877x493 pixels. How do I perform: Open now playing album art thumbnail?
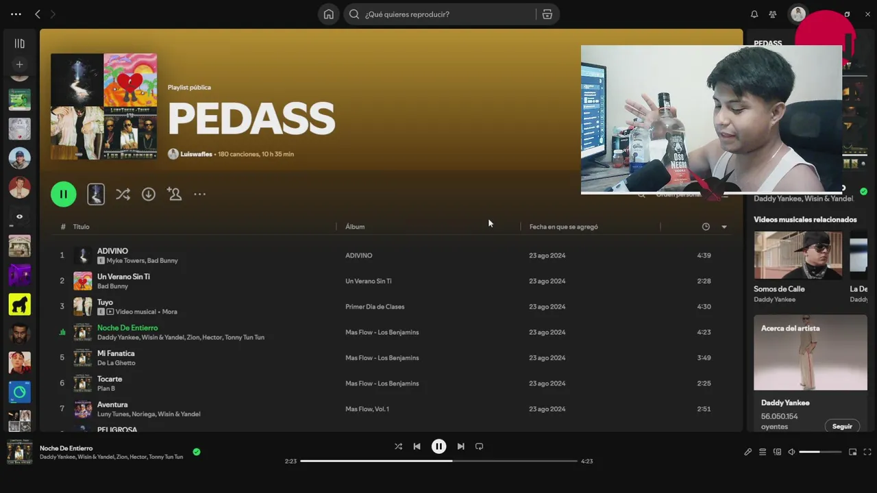tap(19, 452)
